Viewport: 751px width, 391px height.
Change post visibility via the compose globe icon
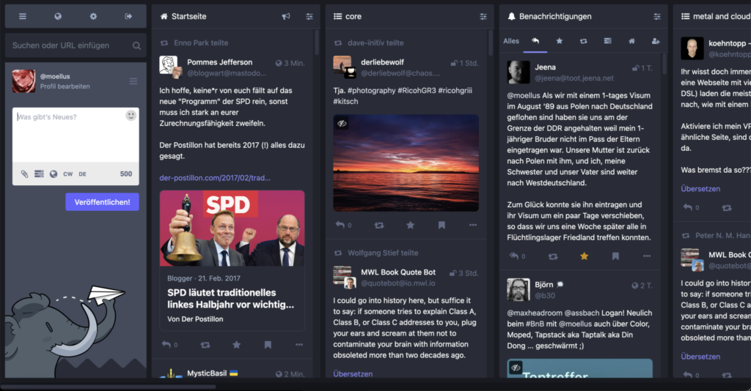(x=54, y=174)
